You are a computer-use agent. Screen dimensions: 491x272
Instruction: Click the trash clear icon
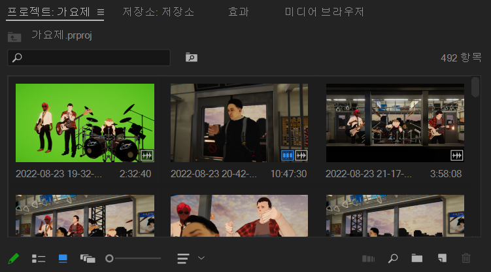(x=466, y=258)
